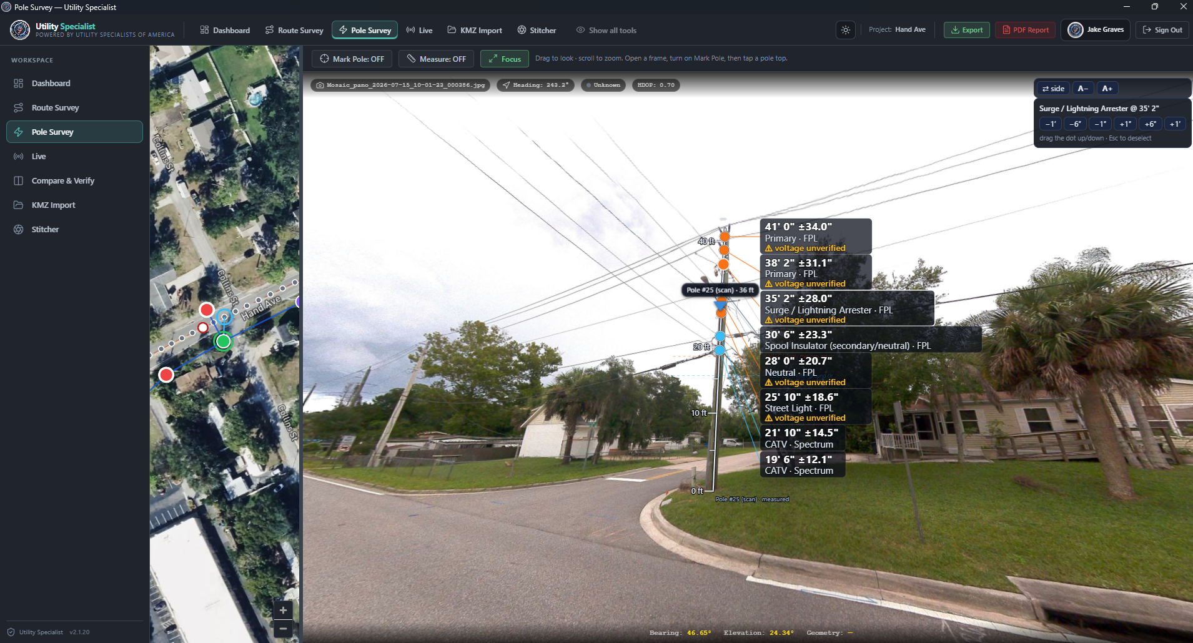Generate the PDF Report
This screenshot has height=643, width=1193.
click(1025, 30)
